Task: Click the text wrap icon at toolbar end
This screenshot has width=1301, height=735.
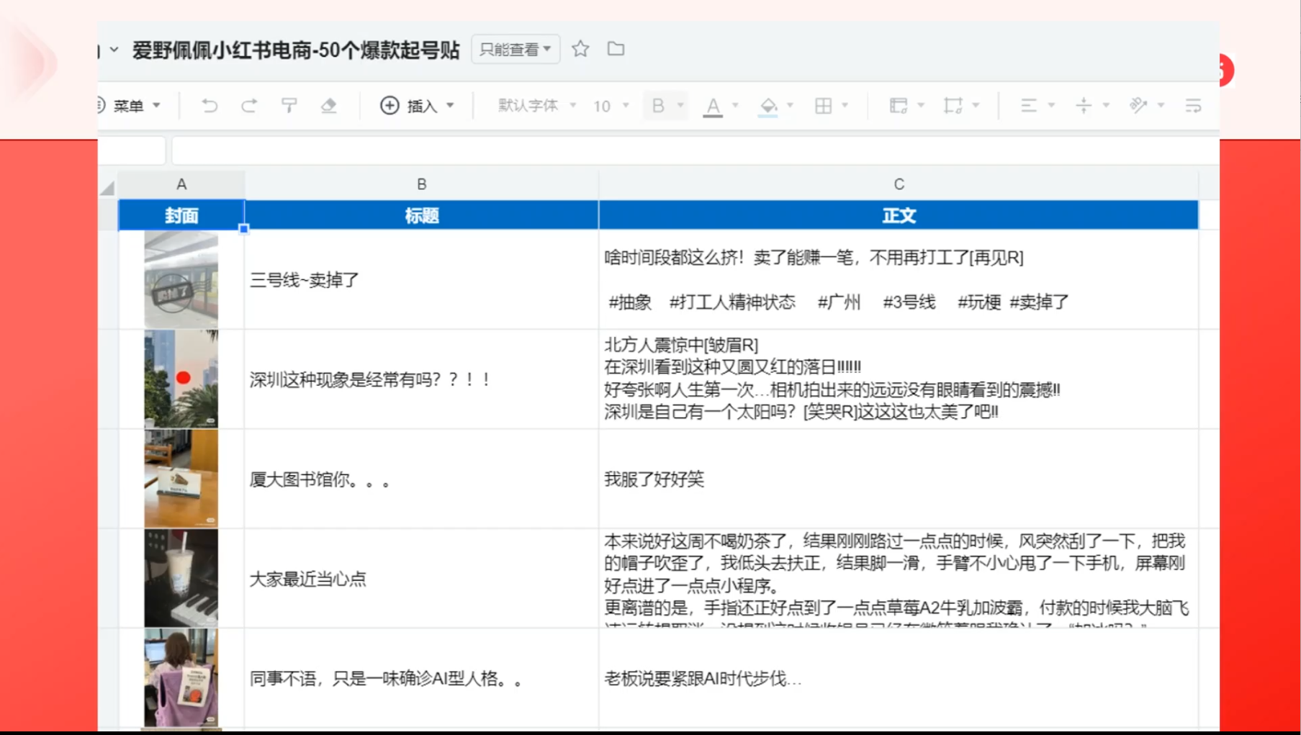Action: 1193,106
